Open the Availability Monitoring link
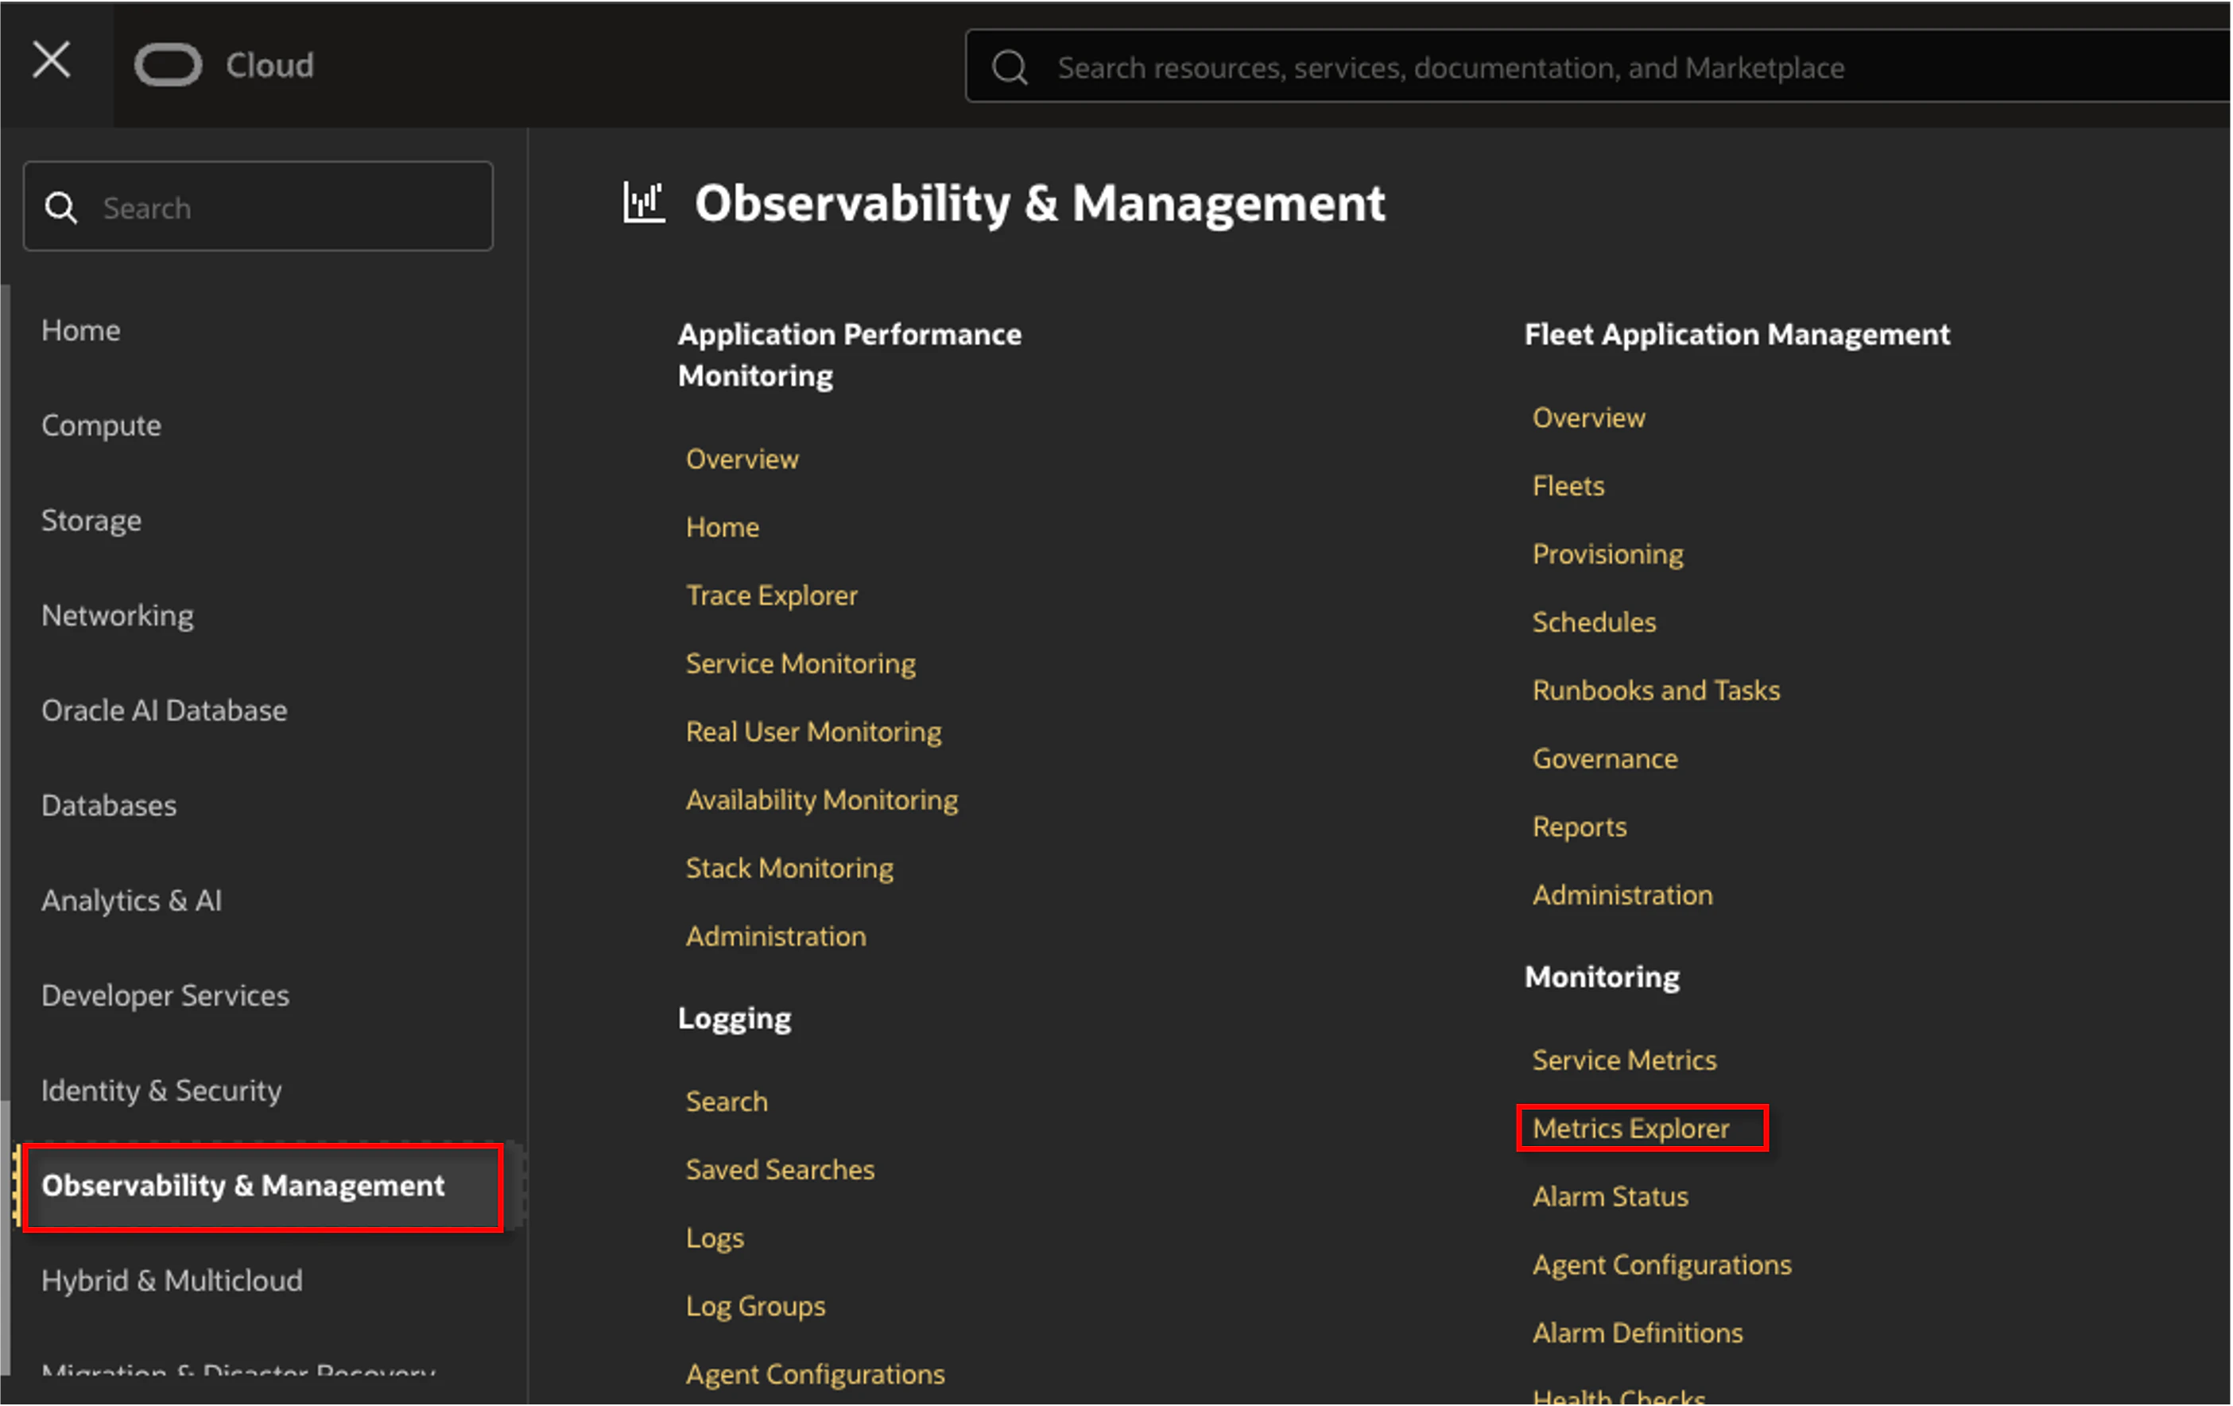Screen dimensions: 2233x1406 pos(822,800)
